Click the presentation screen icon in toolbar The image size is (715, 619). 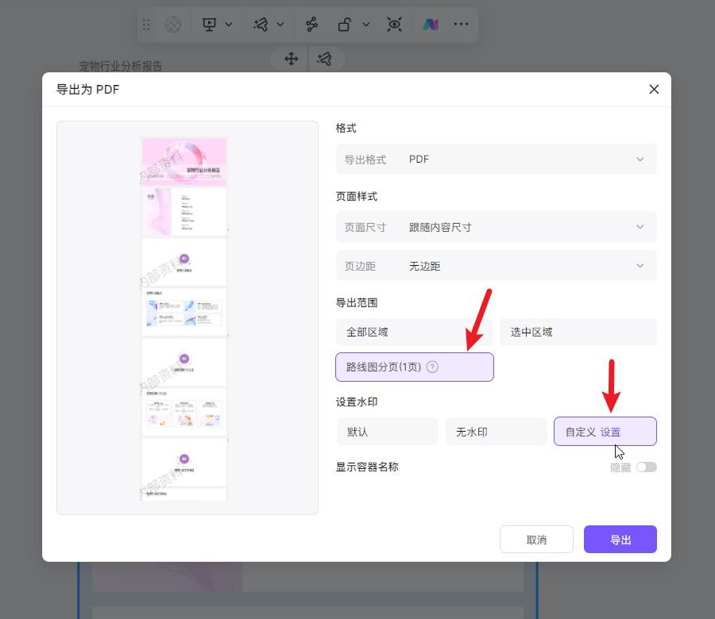[210, 25]
